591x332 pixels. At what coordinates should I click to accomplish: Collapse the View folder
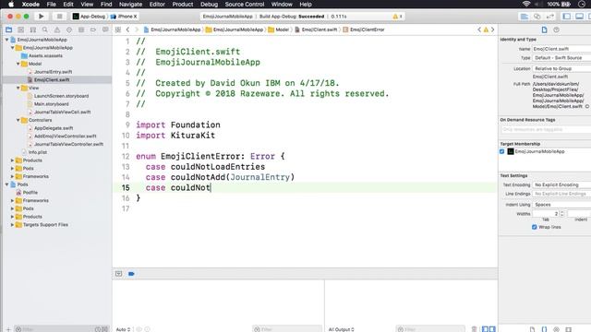[18, 88]
